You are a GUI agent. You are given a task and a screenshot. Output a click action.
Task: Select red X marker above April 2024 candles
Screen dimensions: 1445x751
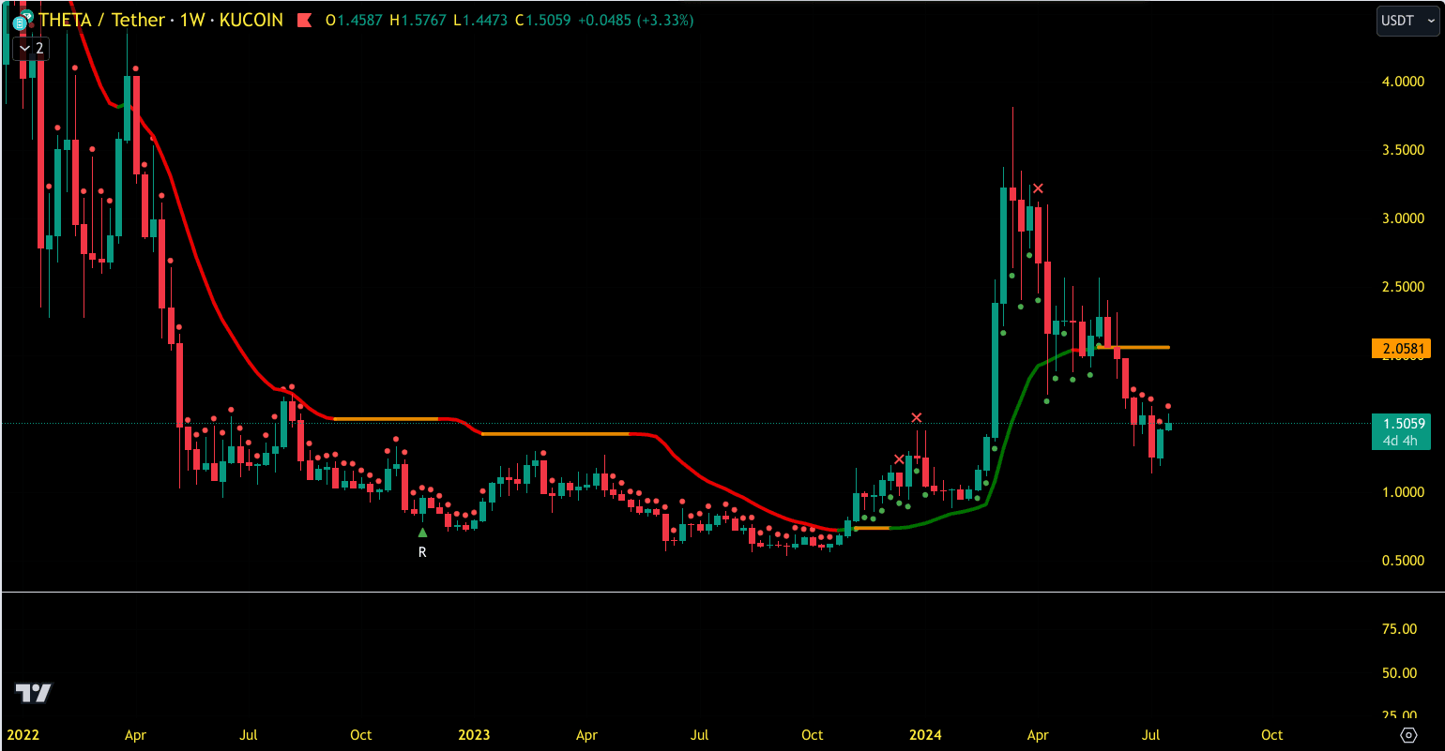pos(1038,188)
